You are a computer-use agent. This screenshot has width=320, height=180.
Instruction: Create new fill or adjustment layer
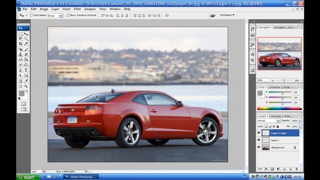(x=278, y=169)
